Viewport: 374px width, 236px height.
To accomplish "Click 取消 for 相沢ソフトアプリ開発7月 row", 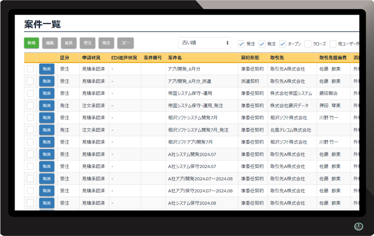I will 47,142.
